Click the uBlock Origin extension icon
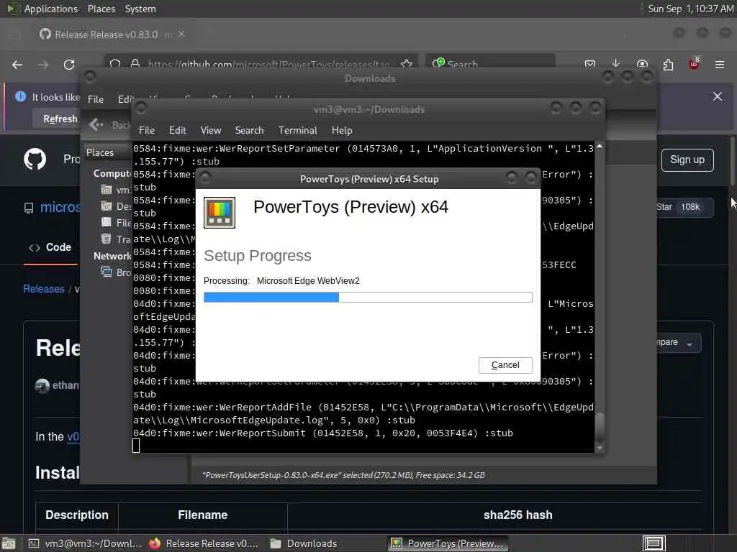 tap(694, 64)
